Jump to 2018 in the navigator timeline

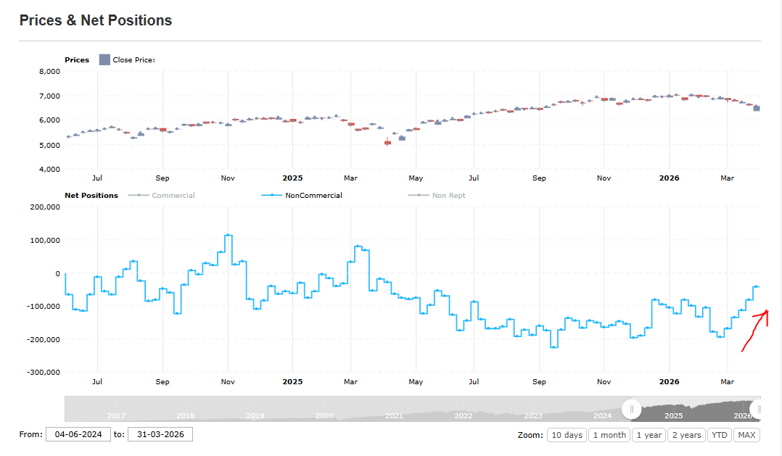186,415
